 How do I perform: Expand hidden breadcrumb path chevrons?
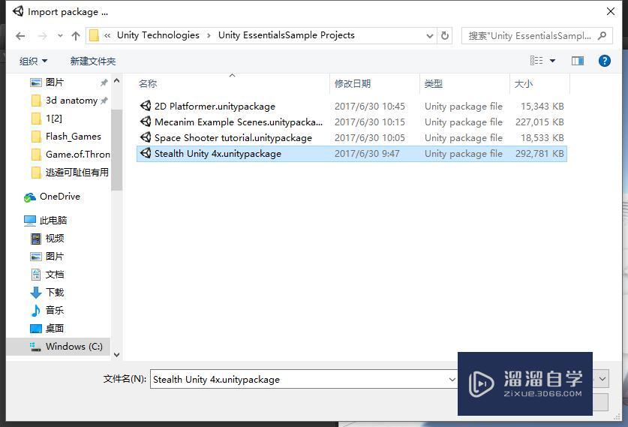[107, 36]
